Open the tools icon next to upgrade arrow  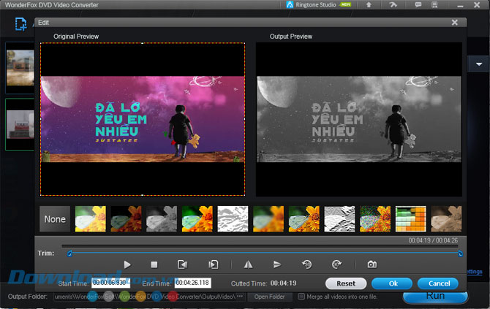pos(393,4)
